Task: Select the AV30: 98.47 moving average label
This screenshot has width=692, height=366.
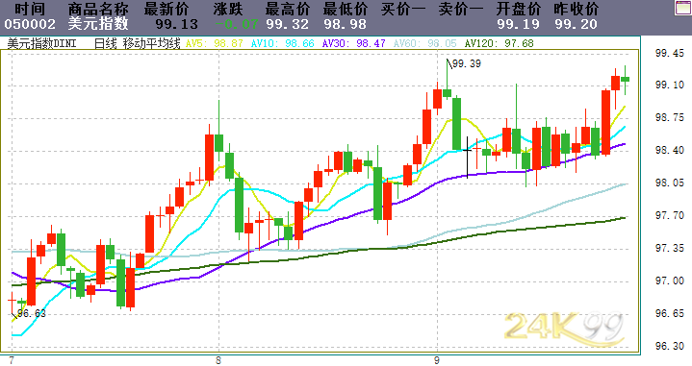Action: click(354, 43)
